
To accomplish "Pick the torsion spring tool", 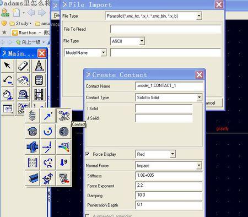I will (32, 132).
